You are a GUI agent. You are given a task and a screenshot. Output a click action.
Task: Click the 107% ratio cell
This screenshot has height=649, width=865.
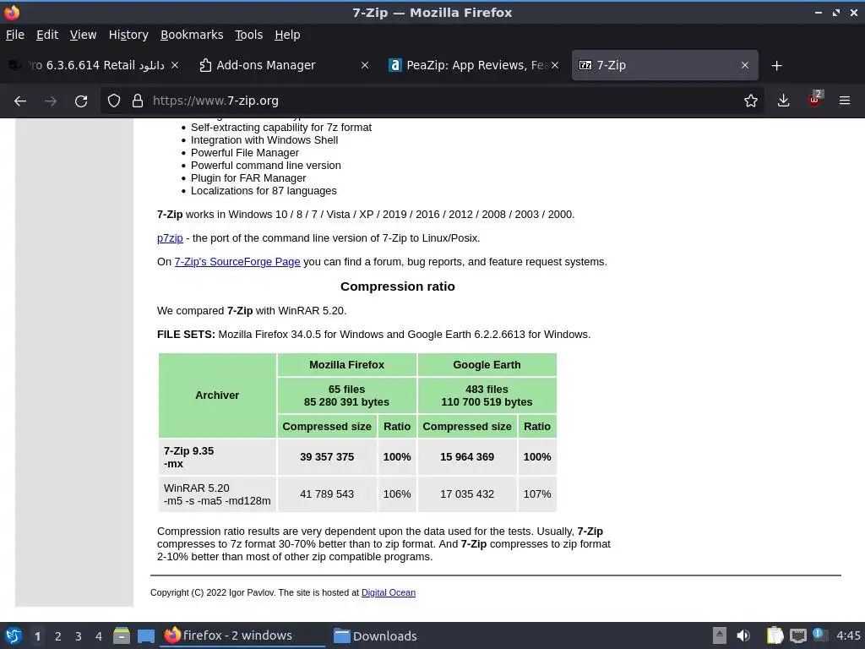coord(537,494)
